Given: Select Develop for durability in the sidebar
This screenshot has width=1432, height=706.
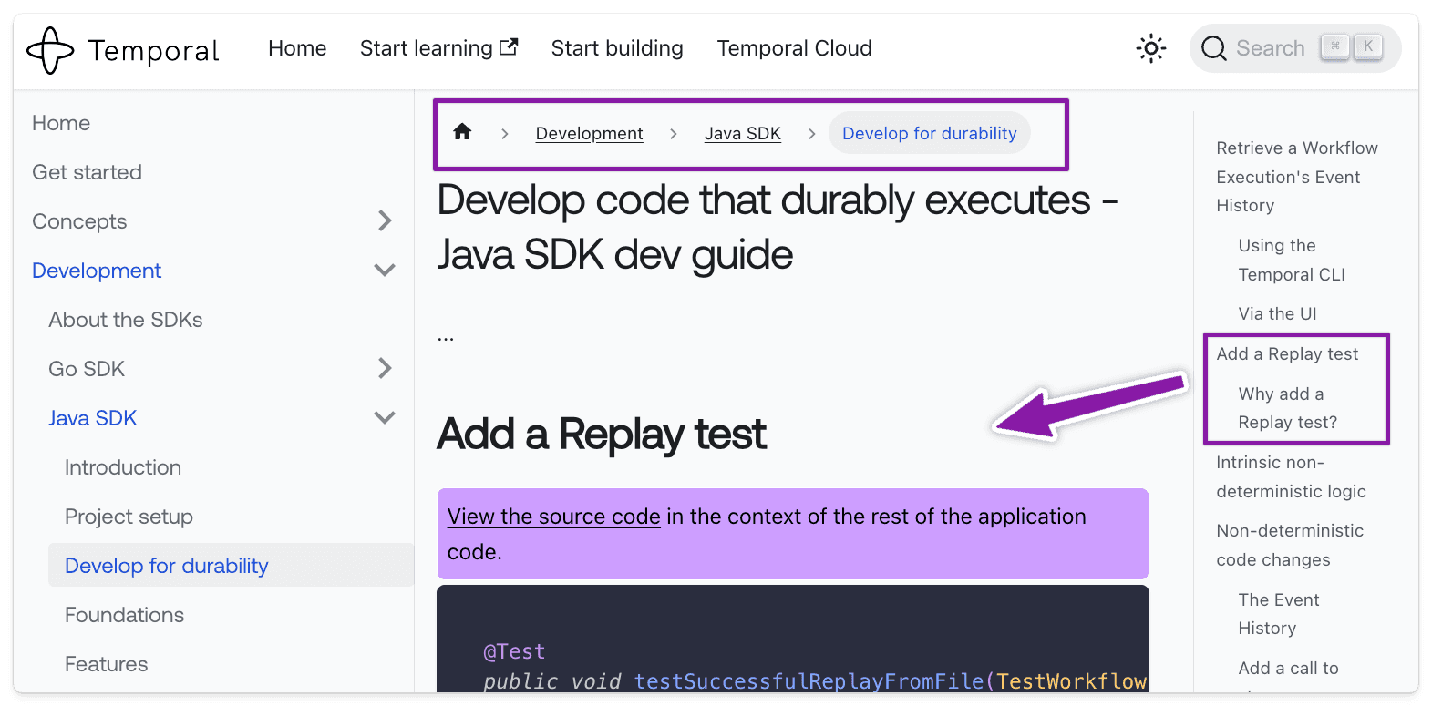Looking at the screenshot, I should pyautogui.click(x=231, y=565).
